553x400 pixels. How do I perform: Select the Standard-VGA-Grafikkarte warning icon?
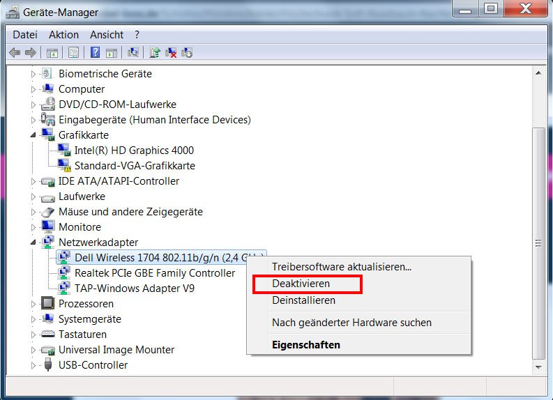click(64, 166)
